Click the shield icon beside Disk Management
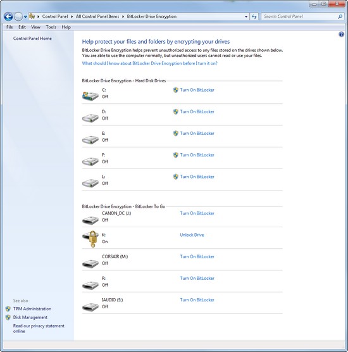 pyautogui.click(x=8, y=317)
